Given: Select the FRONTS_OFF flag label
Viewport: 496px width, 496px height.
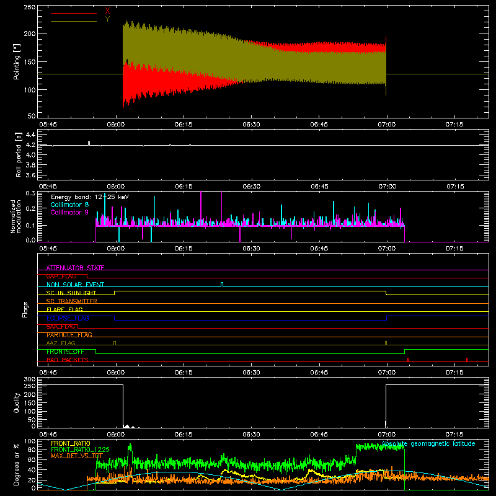Looking at the screenshot, I should click(65, 352).
